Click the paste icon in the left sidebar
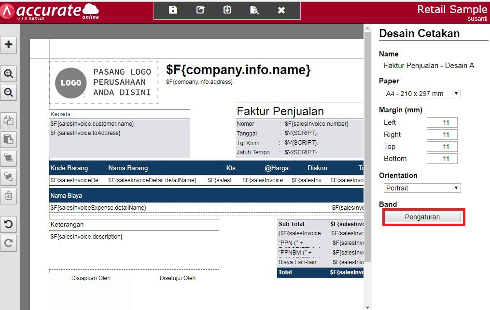The image size is (490, 310). click(x=9, y=139)
